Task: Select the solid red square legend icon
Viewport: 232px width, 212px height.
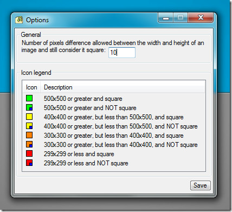Action: coord(29,153)
